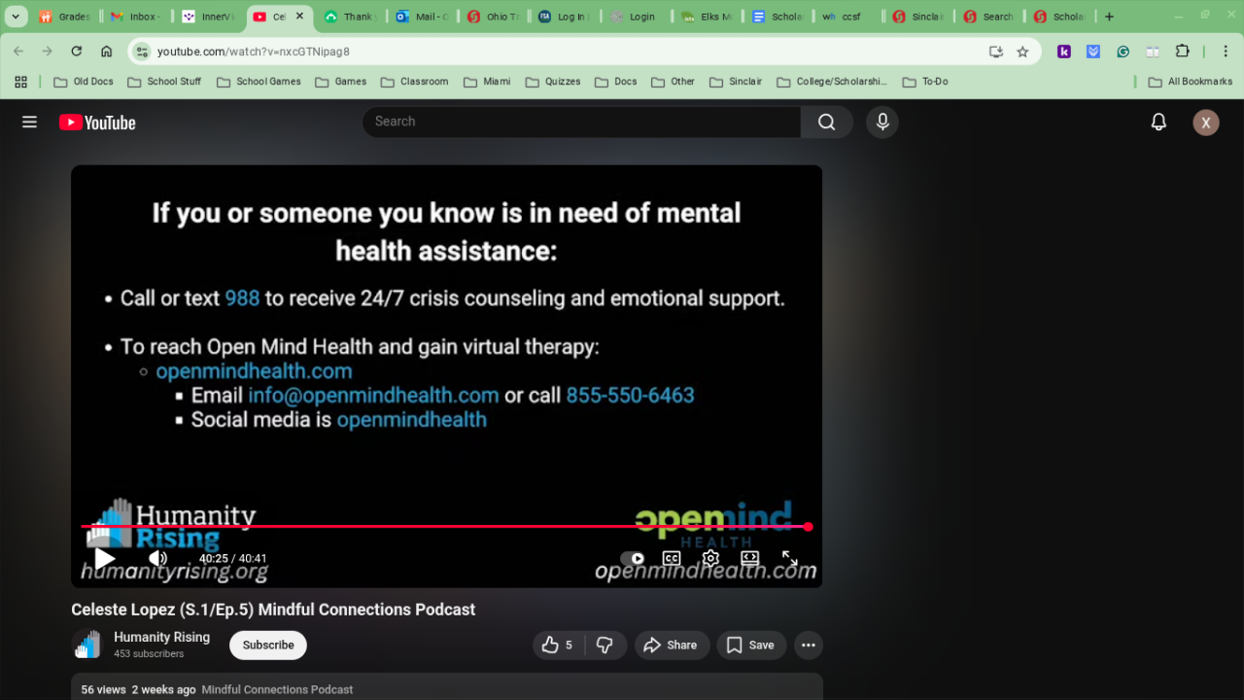
Task: Open the blue bookmark-shaped extension icon
Action: coord(1093,52)
